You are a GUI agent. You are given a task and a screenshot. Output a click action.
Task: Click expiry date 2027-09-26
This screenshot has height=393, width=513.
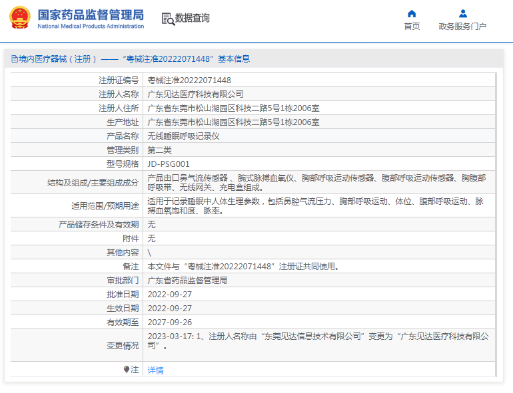coord(169,323)
